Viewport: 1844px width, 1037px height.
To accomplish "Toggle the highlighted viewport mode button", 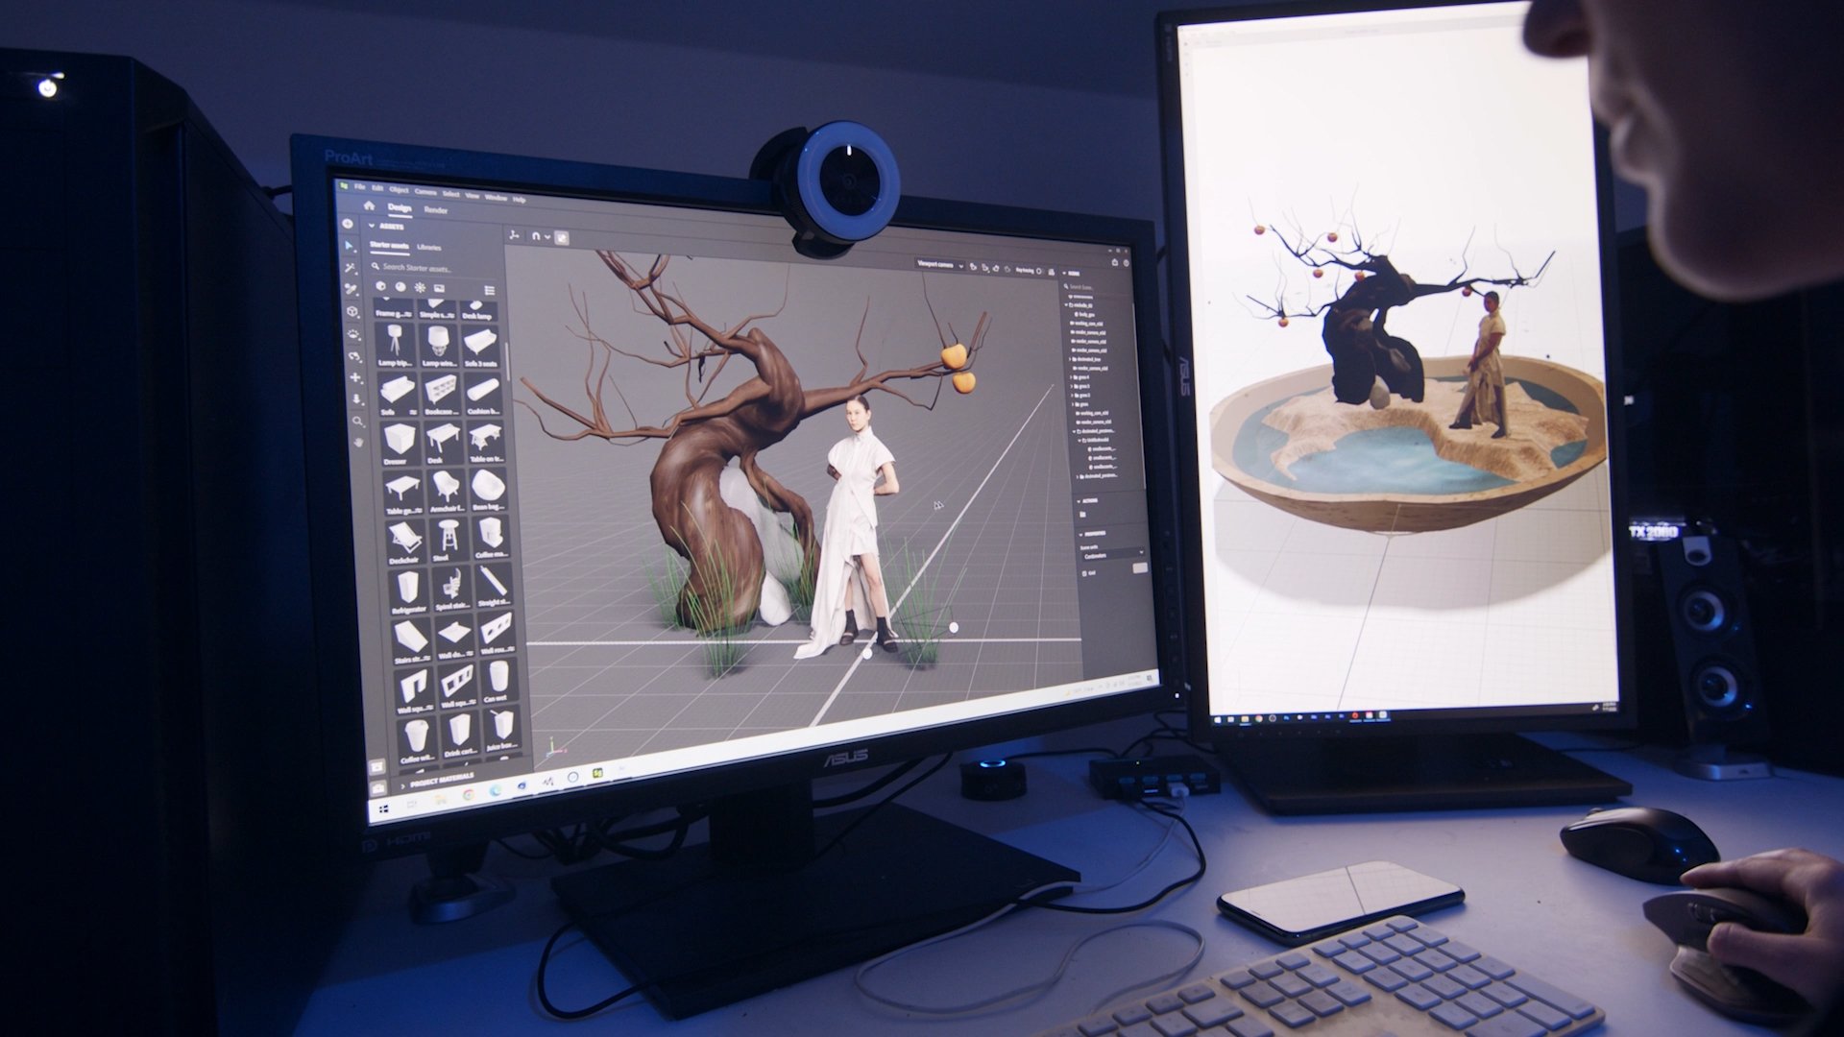I will 562,237.
